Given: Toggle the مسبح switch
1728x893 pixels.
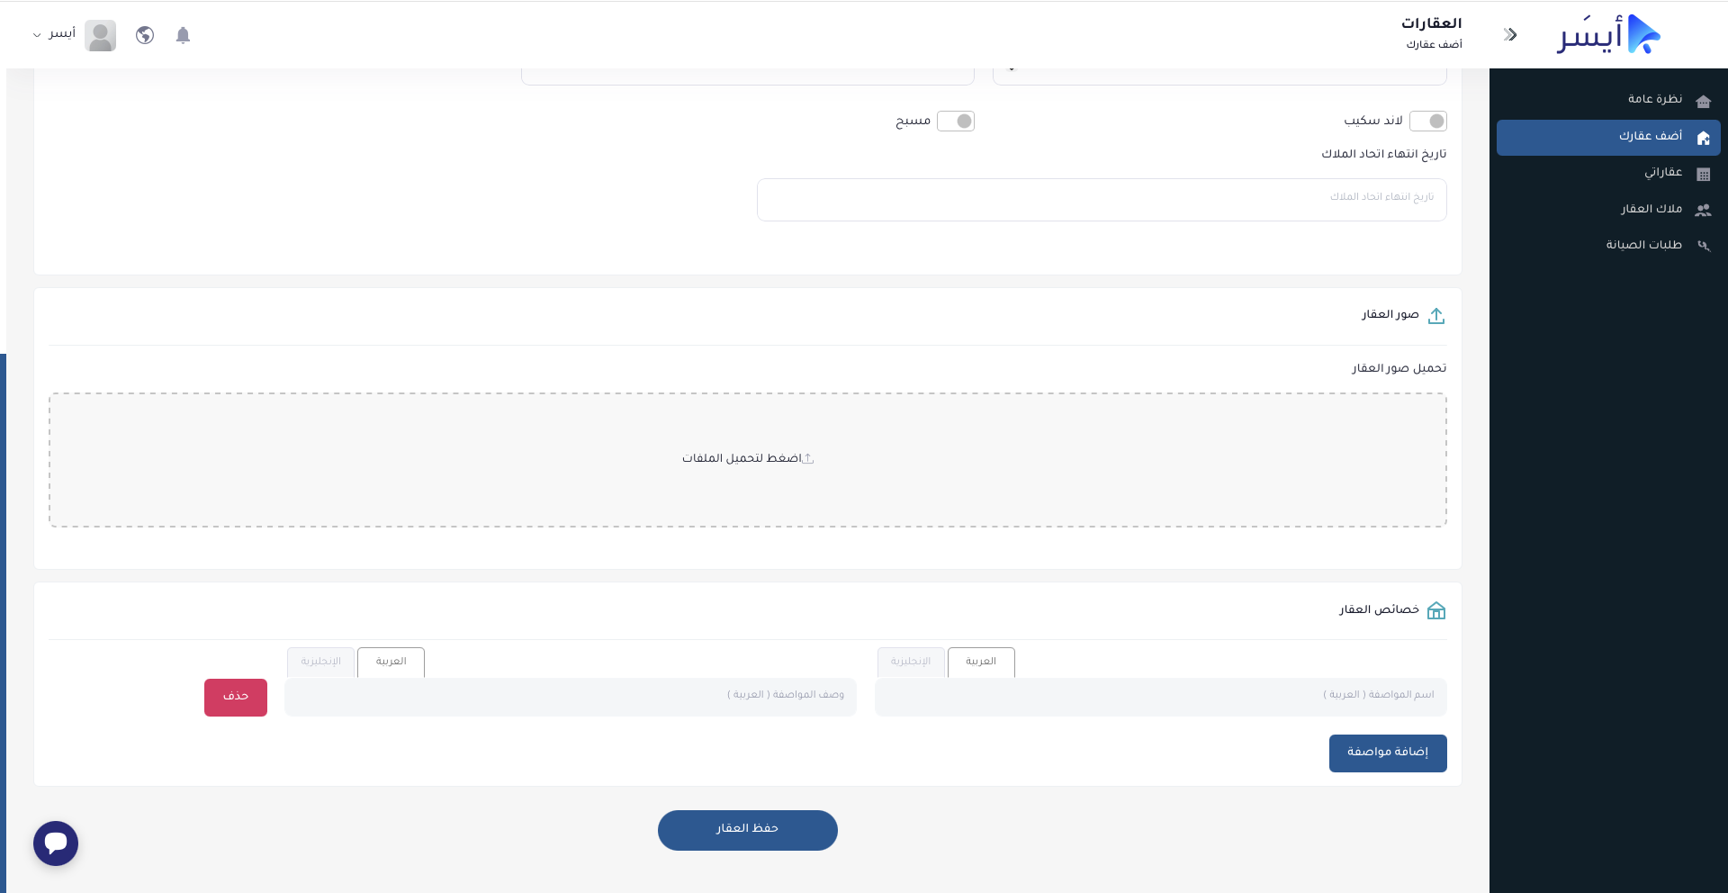Looking at the screenshot, I should pyautogui.click(x=956, y=121).
